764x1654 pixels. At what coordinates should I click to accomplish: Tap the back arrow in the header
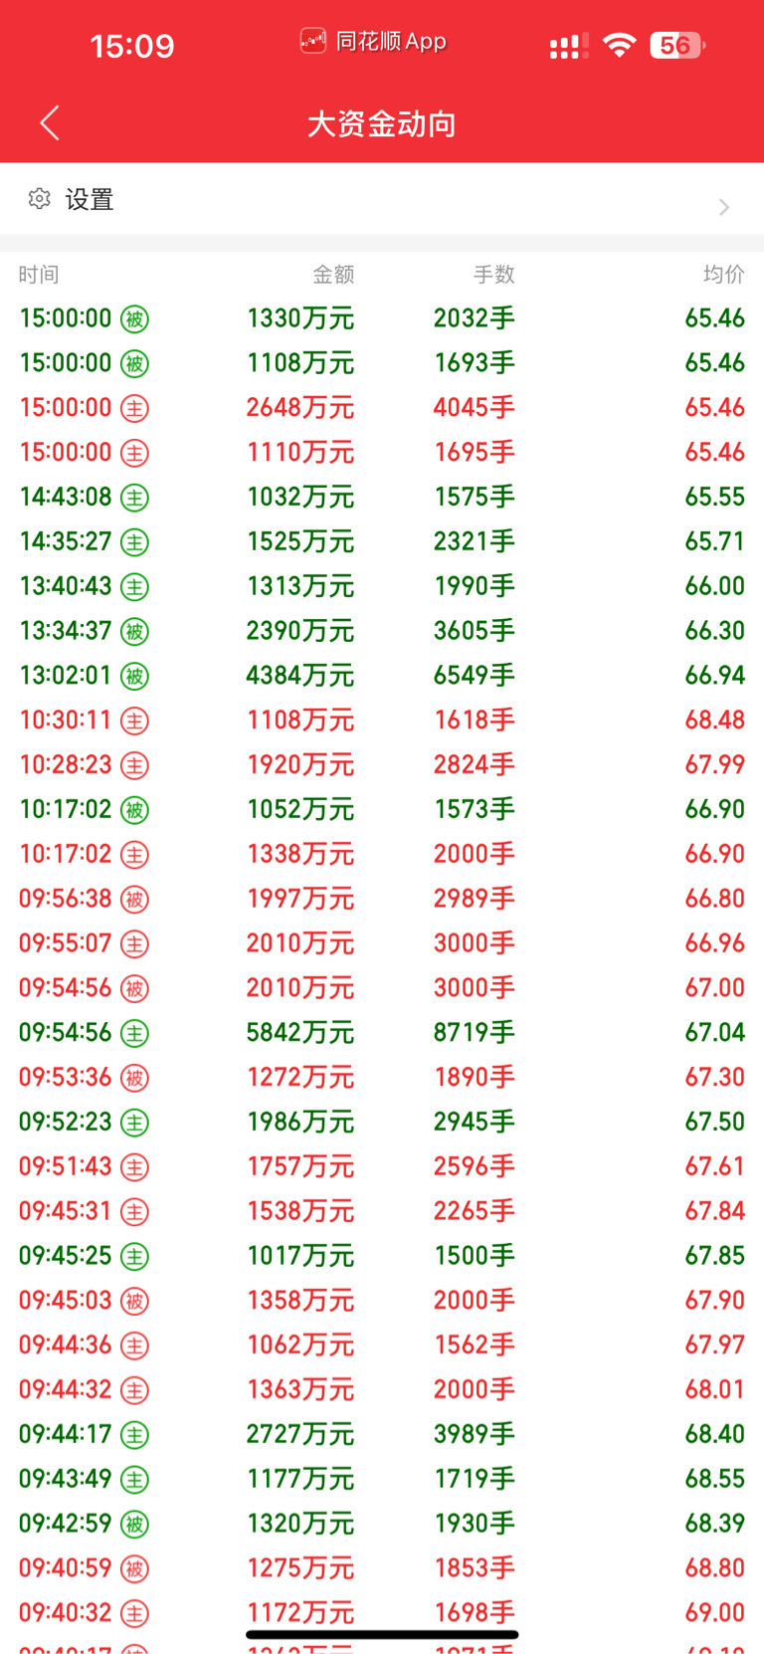[x=50, y=123]
